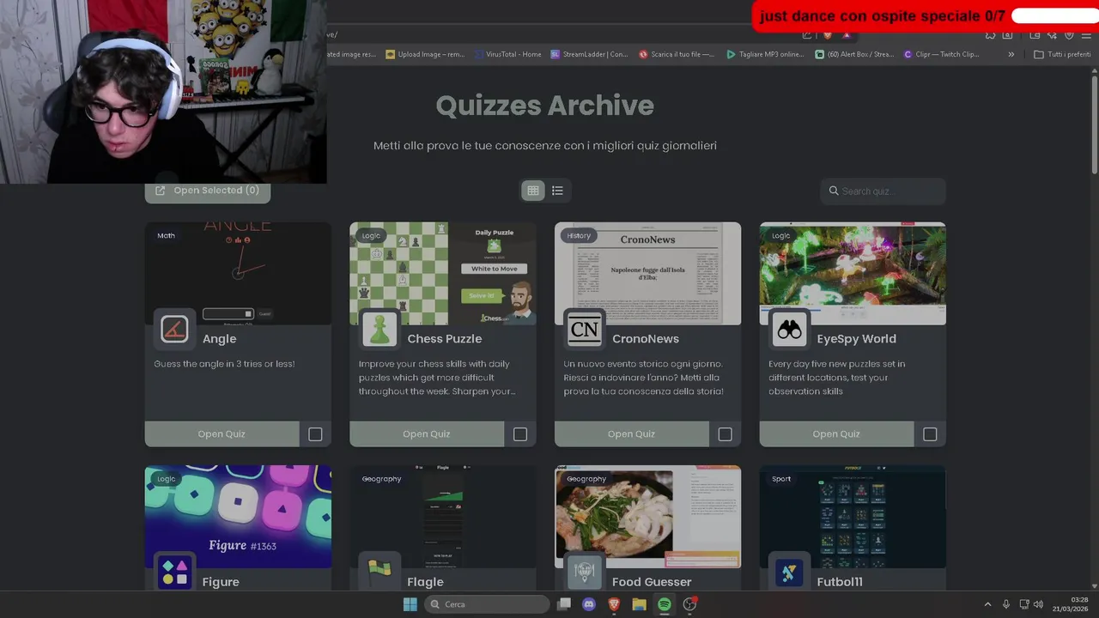Click the Brave Shields icon in address bar
Image resolution: width=1099 pixels, height=618 pixels.
click(x=828, y=35)
